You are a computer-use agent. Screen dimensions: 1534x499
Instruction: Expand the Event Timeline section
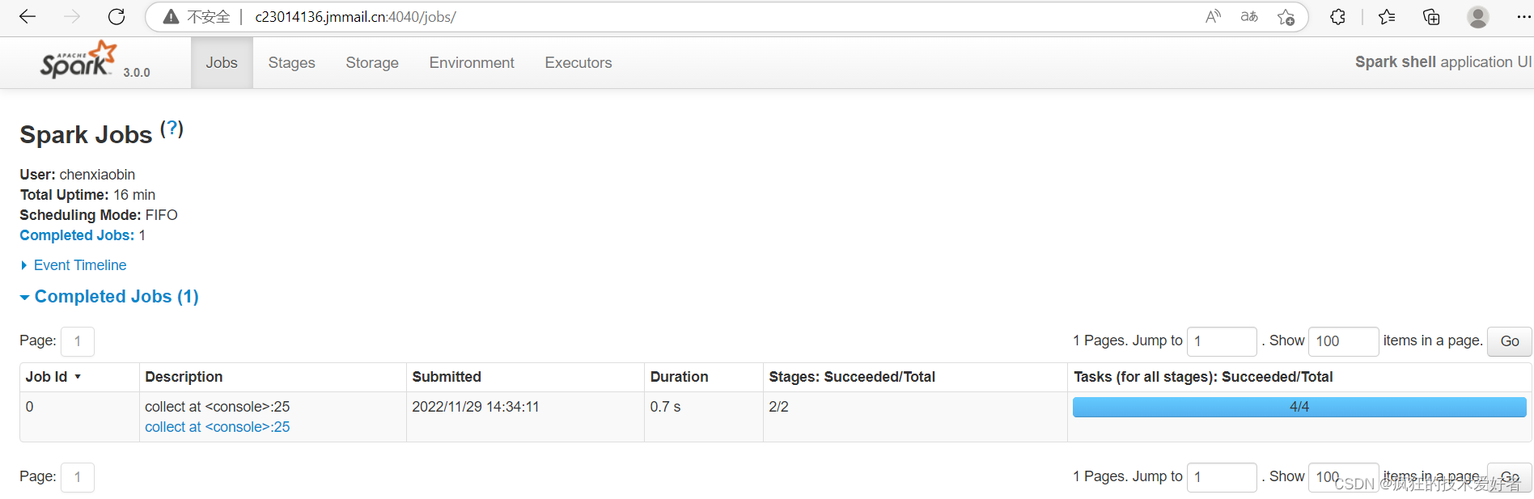click(79, 265)
